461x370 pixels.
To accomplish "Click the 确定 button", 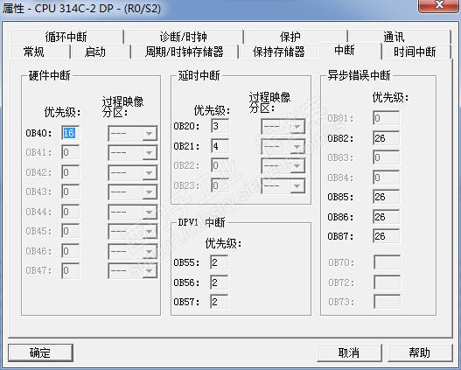I will click(x=40, y=353).
